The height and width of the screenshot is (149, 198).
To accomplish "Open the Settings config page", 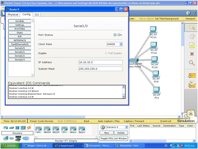I will pyautogui.click(x=20, y=25).
